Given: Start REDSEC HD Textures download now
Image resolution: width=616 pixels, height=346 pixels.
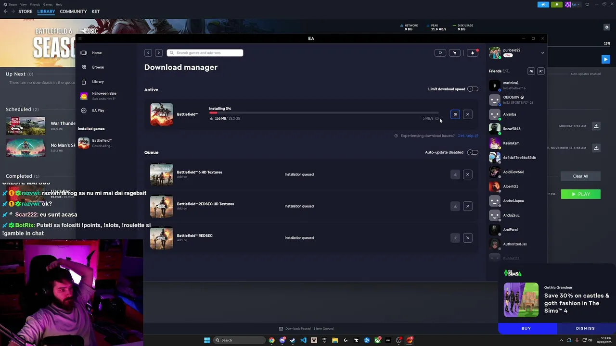Looking at the screenshot, I should 455,206.
